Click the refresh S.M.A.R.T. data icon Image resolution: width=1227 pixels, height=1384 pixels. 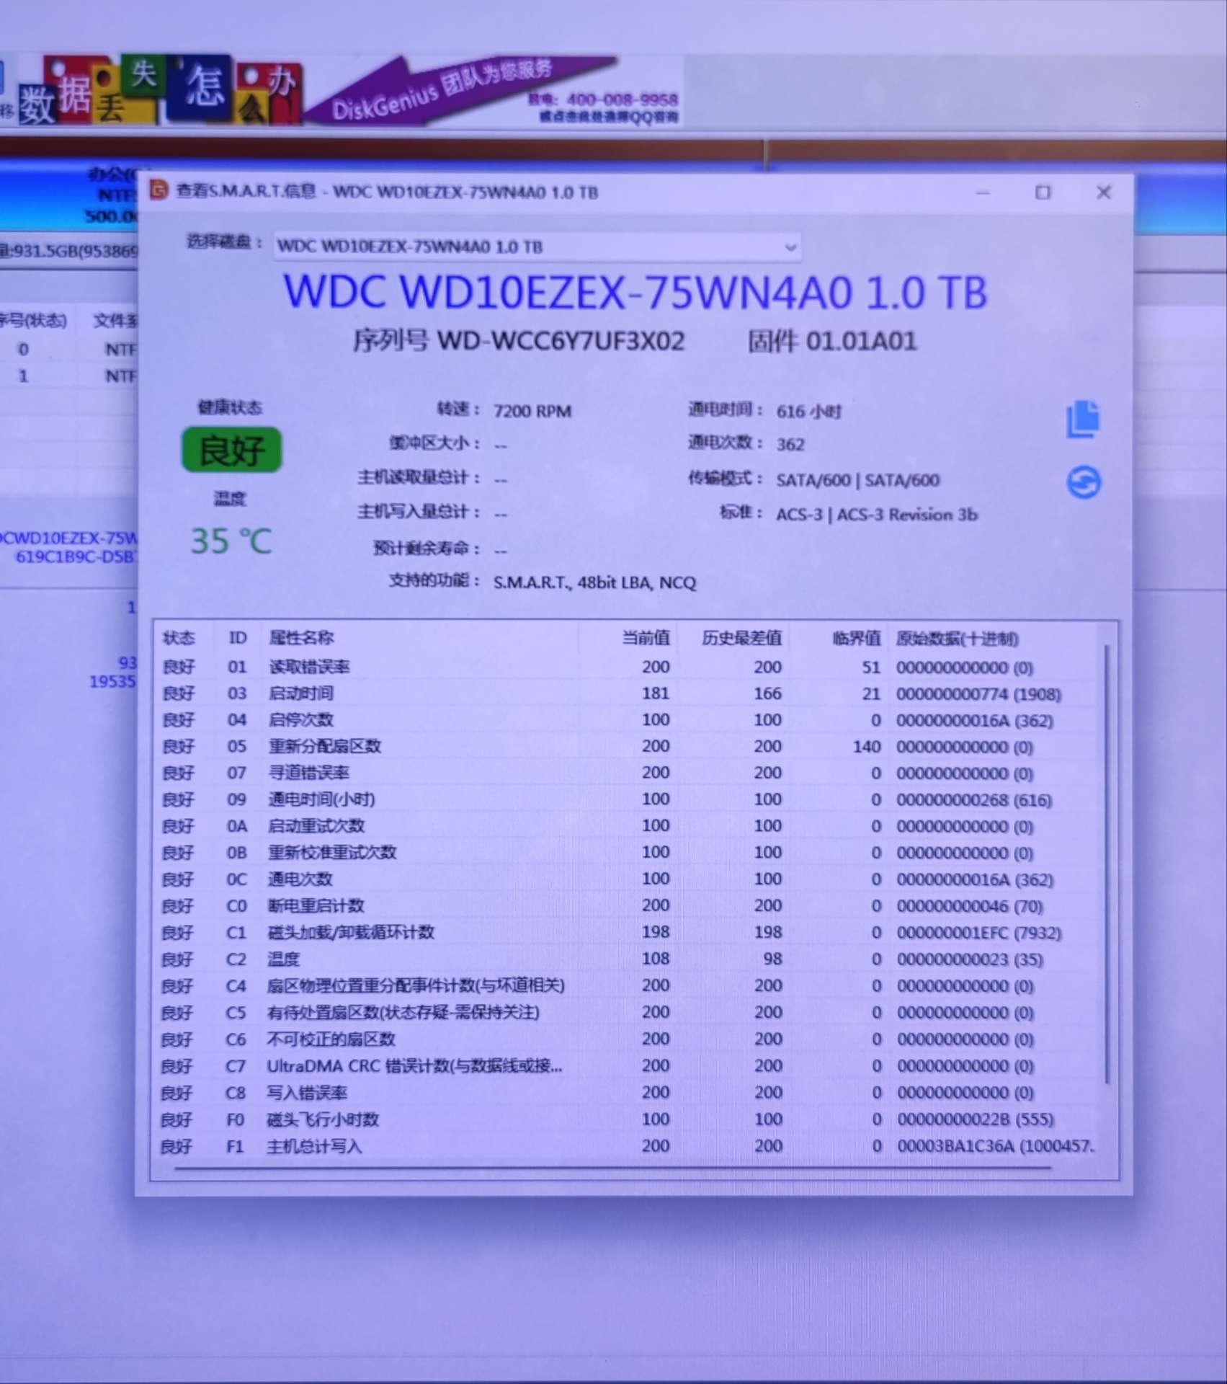coord(1084,482)
